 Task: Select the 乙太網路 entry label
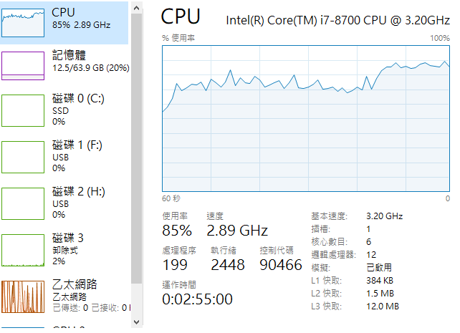pyautogui.click(x=75, y=284)
